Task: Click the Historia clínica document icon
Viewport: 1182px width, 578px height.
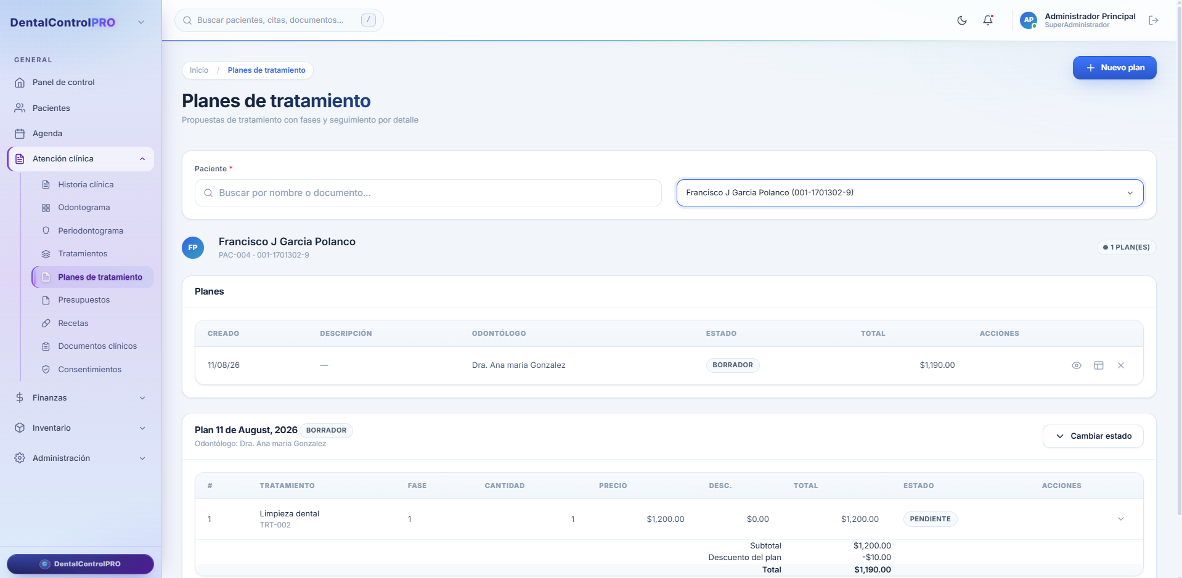Action: 46,184
